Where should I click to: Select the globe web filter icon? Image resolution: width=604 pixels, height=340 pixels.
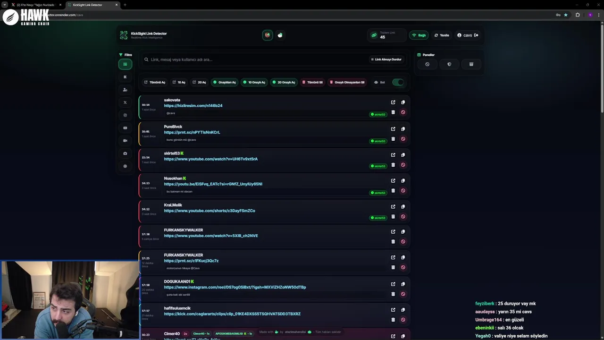tap(125, 166)
